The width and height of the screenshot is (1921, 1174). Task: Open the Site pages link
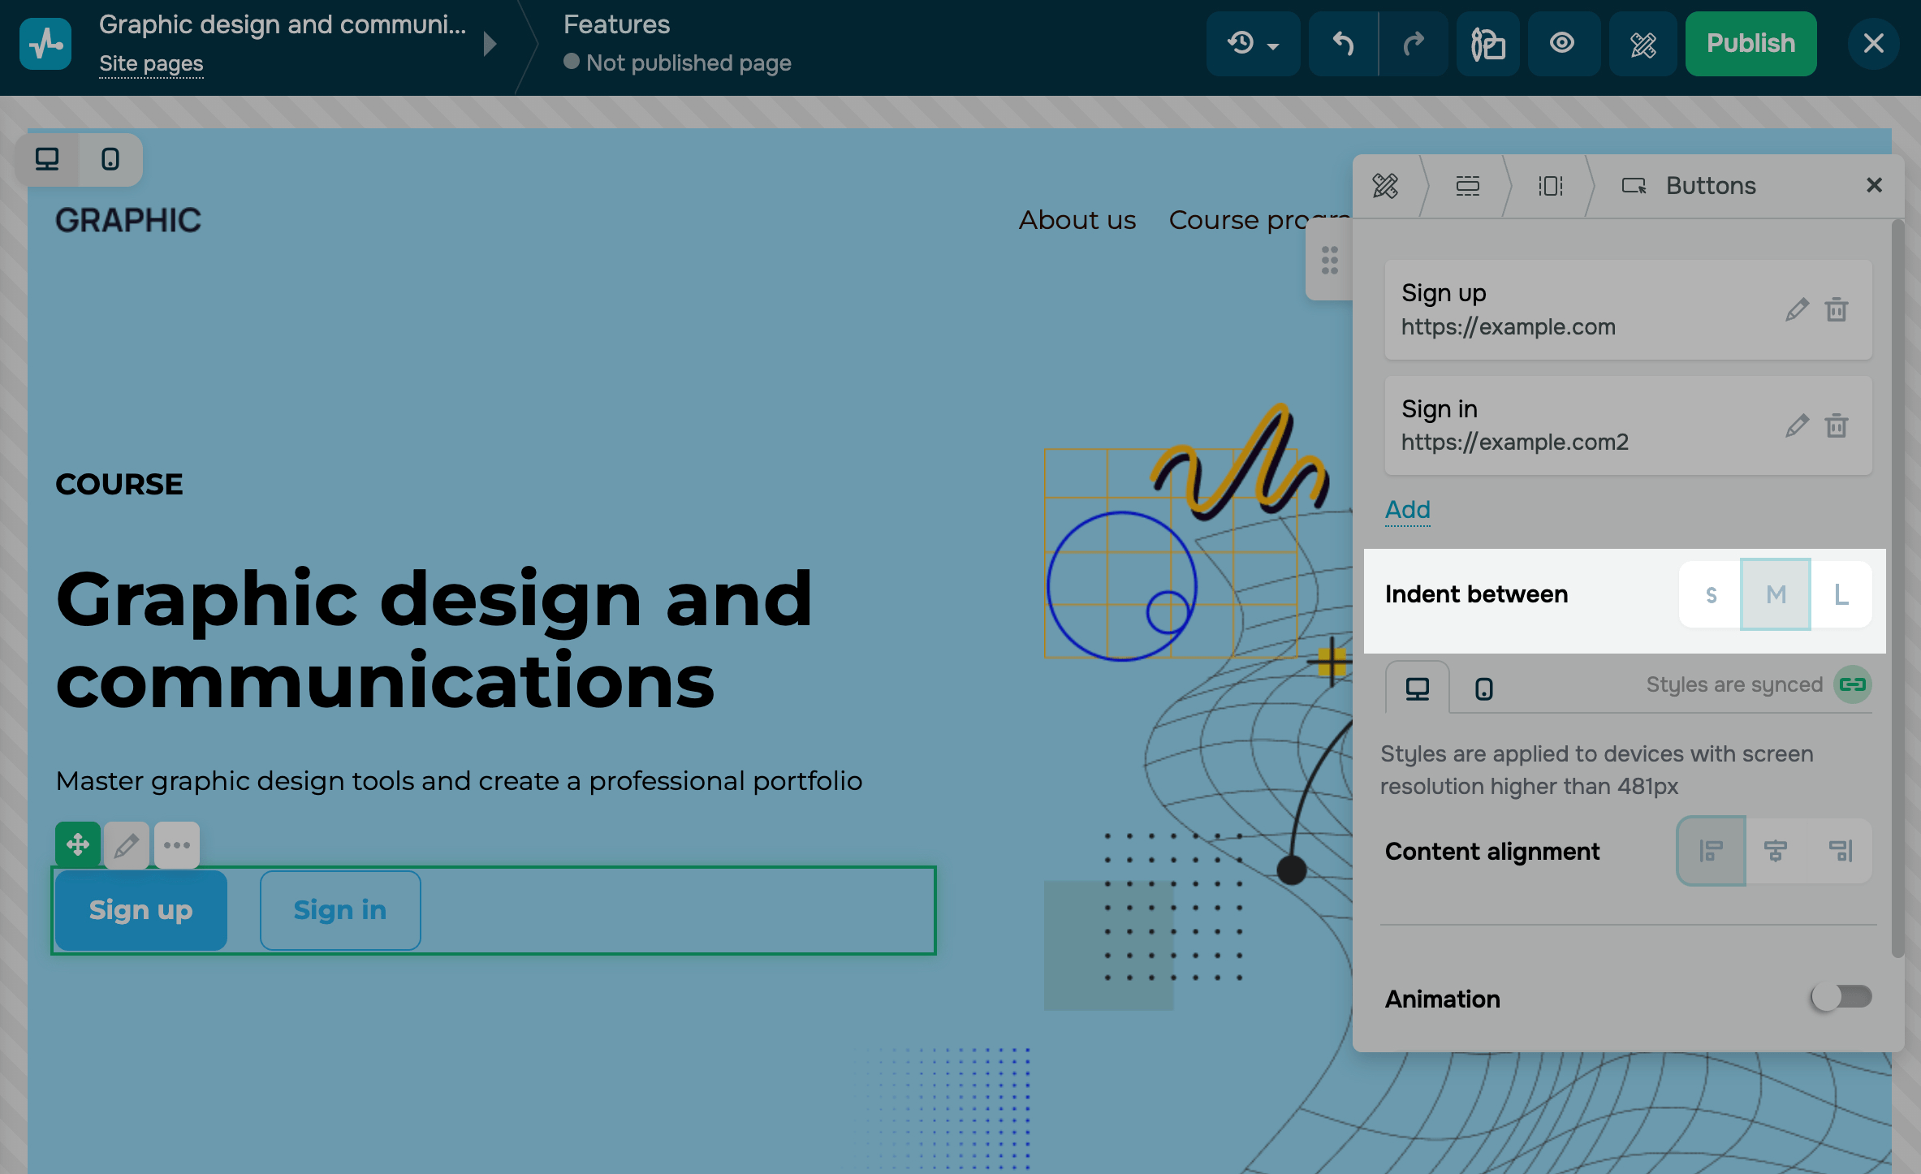pos(151,63)
